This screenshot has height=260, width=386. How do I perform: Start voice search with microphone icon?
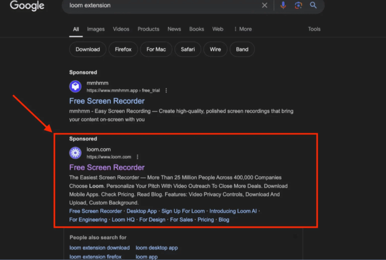(283, 5)
